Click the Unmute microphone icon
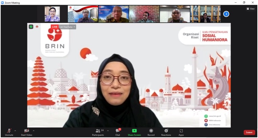Viewport: 258px width, 138px height. click(9, 131)
